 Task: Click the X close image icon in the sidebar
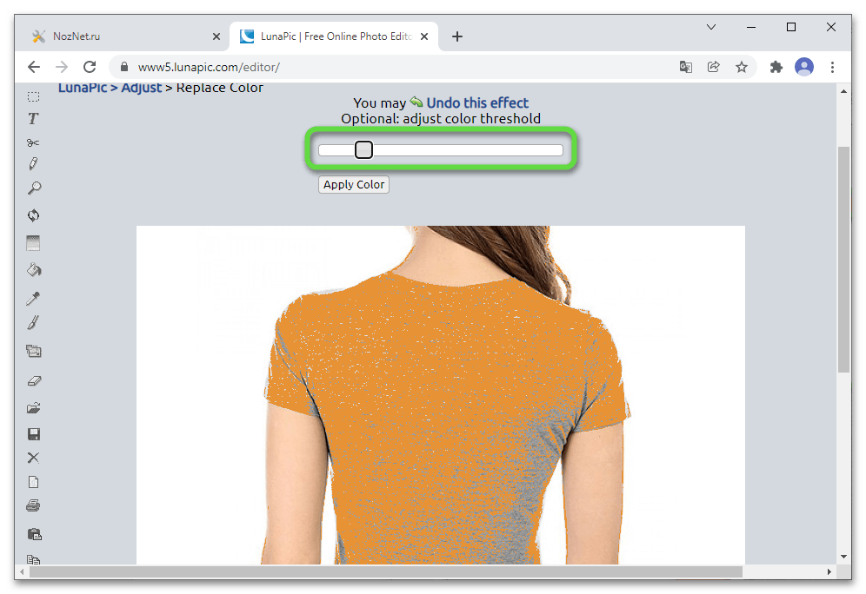(33, 458)
